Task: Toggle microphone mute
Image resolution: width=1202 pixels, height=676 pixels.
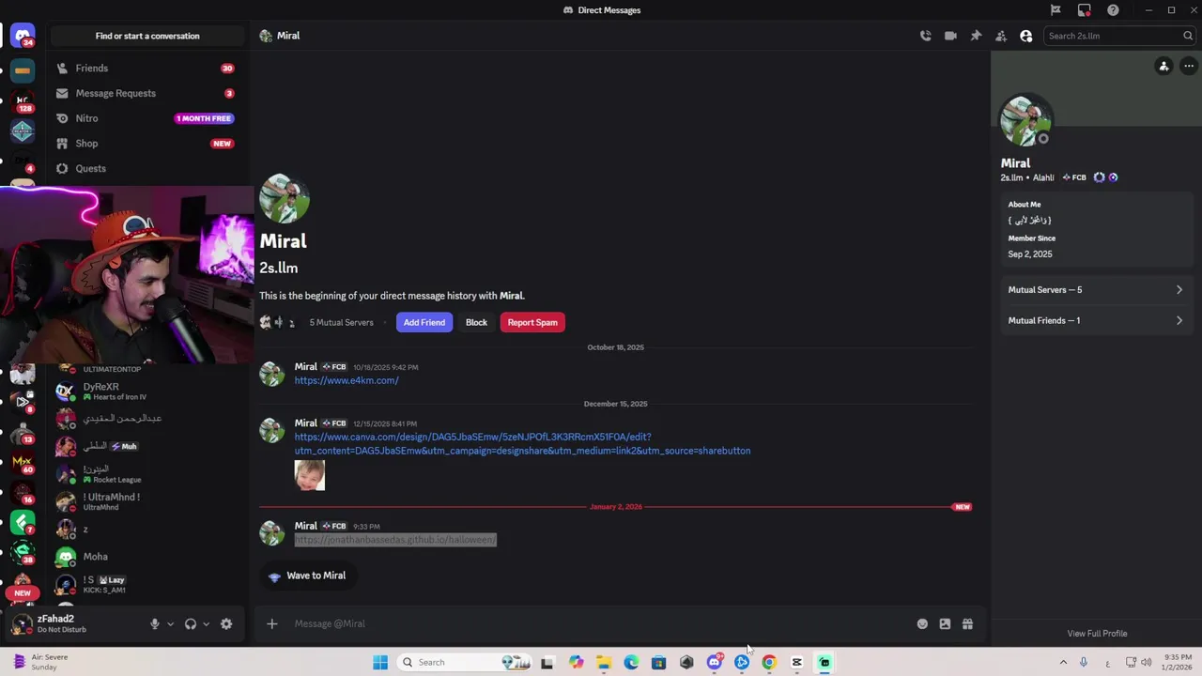Action: pos(155,623)
